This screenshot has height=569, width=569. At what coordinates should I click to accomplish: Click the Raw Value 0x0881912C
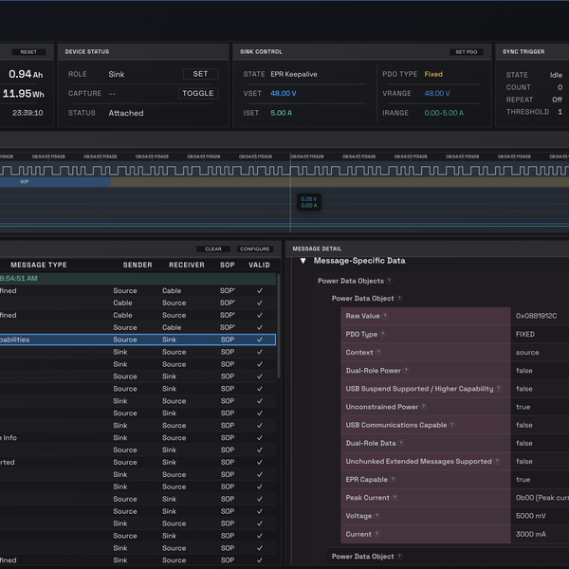pos(536,316)
